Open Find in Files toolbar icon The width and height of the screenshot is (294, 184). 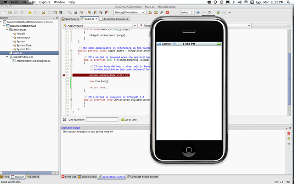75,12
